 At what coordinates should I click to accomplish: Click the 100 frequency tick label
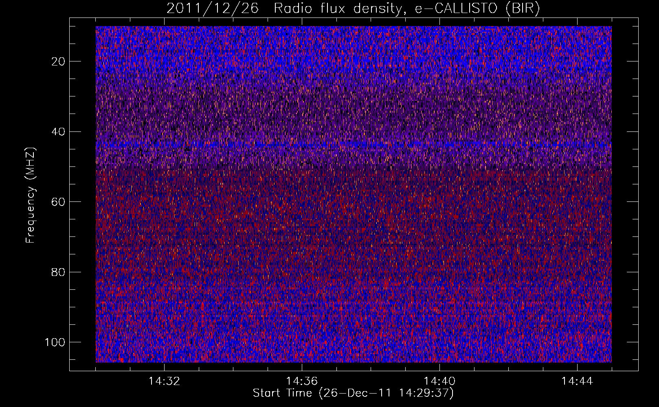pyautogui.click(x=55, y=342)
